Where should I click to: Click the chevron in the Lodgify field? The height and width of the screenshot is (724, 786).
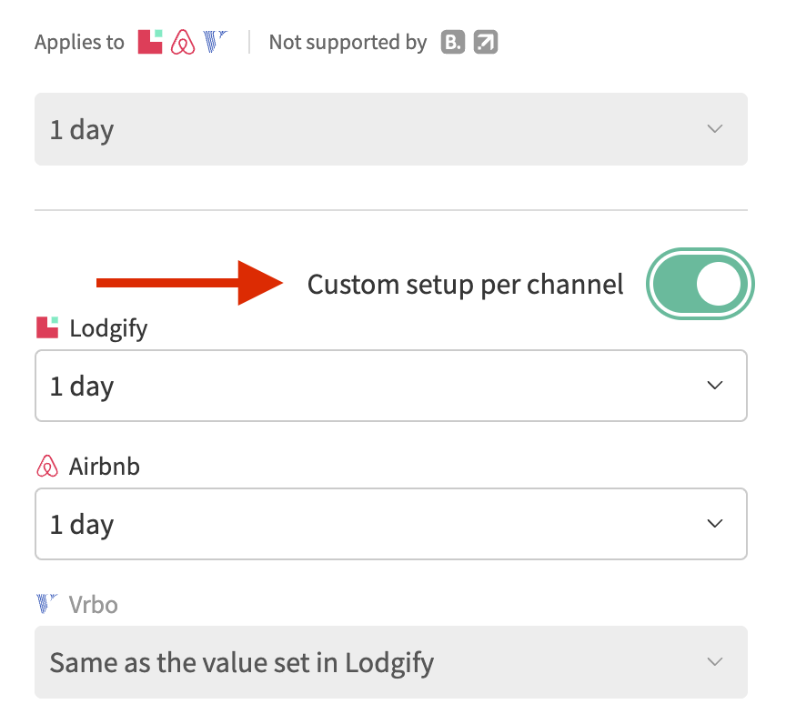point(715,386)
